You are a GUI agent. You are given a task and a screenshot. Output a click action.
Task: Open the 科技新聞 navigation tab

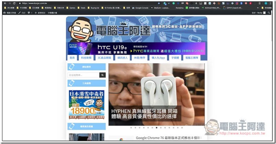(x=86, y=58)
